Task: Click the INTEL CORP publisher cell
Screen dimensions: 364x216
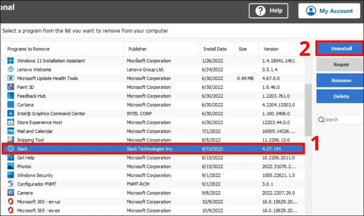Action: click(139, 114)
